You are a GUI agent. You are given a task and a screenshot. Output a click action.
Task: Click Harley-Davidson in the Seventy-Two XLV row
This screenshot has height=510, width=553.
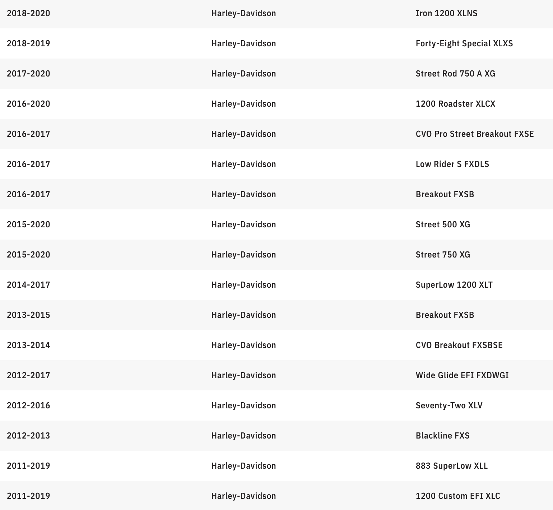click(243, 406)
